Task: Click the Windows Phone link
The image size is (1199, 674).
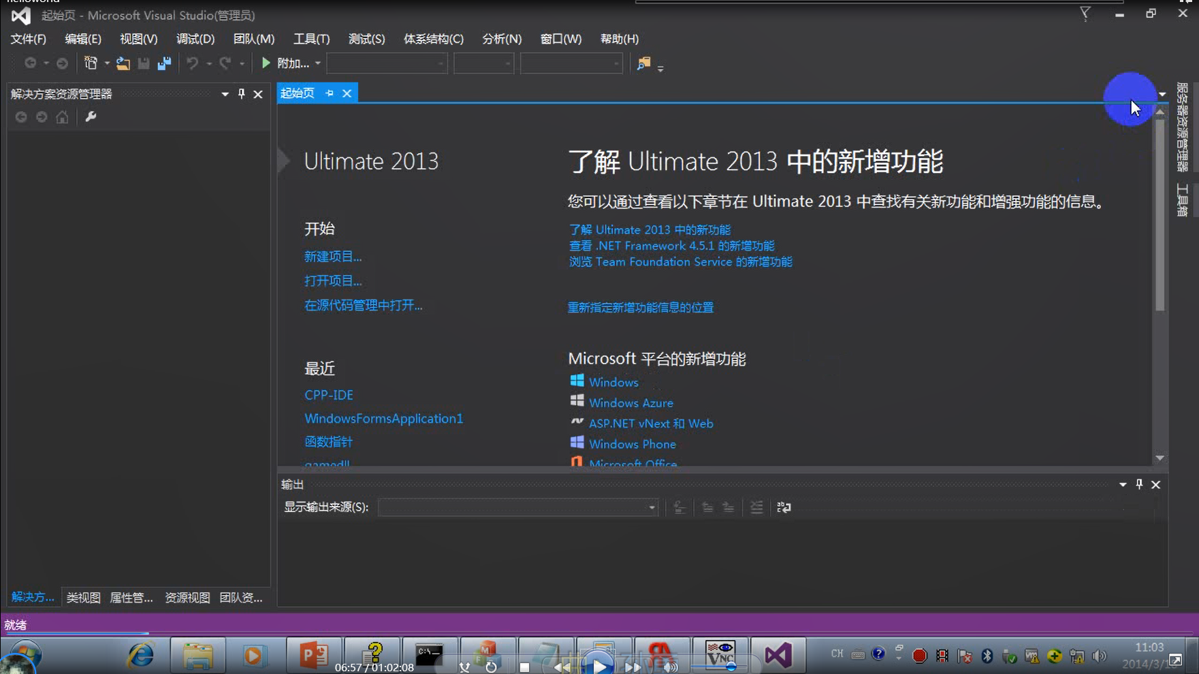Action: pos(633,444)
